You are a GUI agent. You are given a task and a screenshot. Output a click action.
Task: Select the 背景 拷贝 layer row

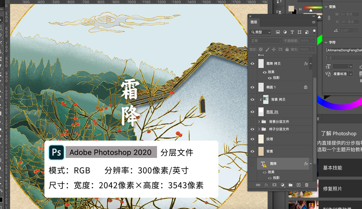pyautogui.click(x=280, y=99)
